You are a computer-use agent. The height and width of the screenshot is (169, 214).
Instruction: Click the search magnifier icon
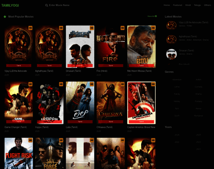pos(46,5)
